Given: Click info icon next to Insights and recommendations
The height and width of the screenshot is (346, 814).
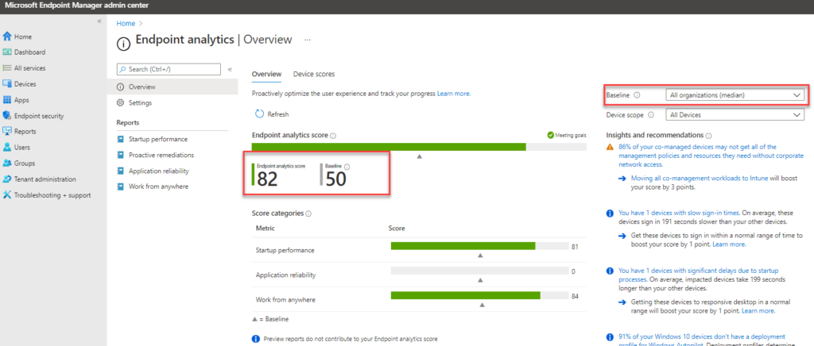Looking at the screenshot, I should click(708, 135).
